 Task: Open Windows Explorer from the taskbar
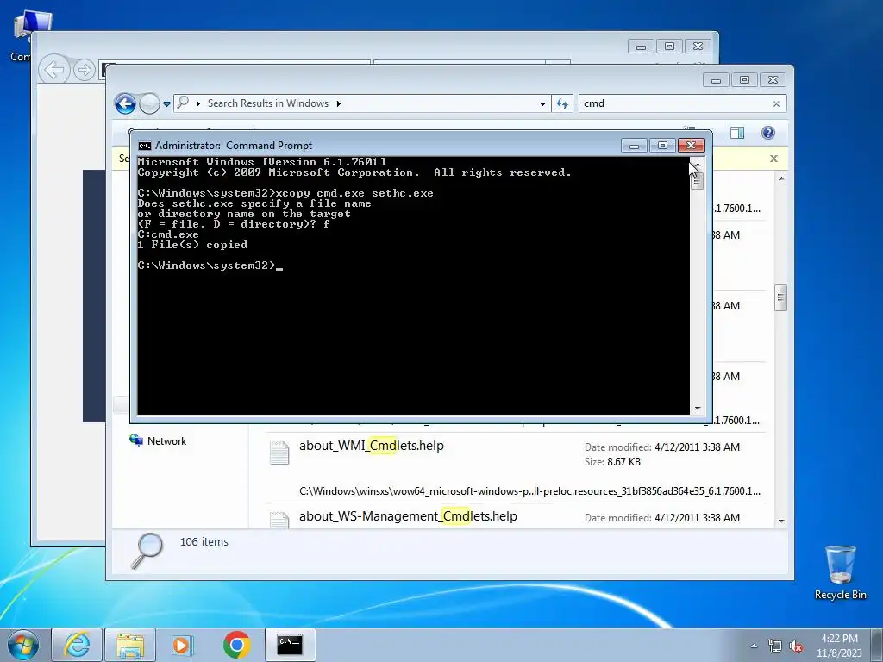[130, 645]
